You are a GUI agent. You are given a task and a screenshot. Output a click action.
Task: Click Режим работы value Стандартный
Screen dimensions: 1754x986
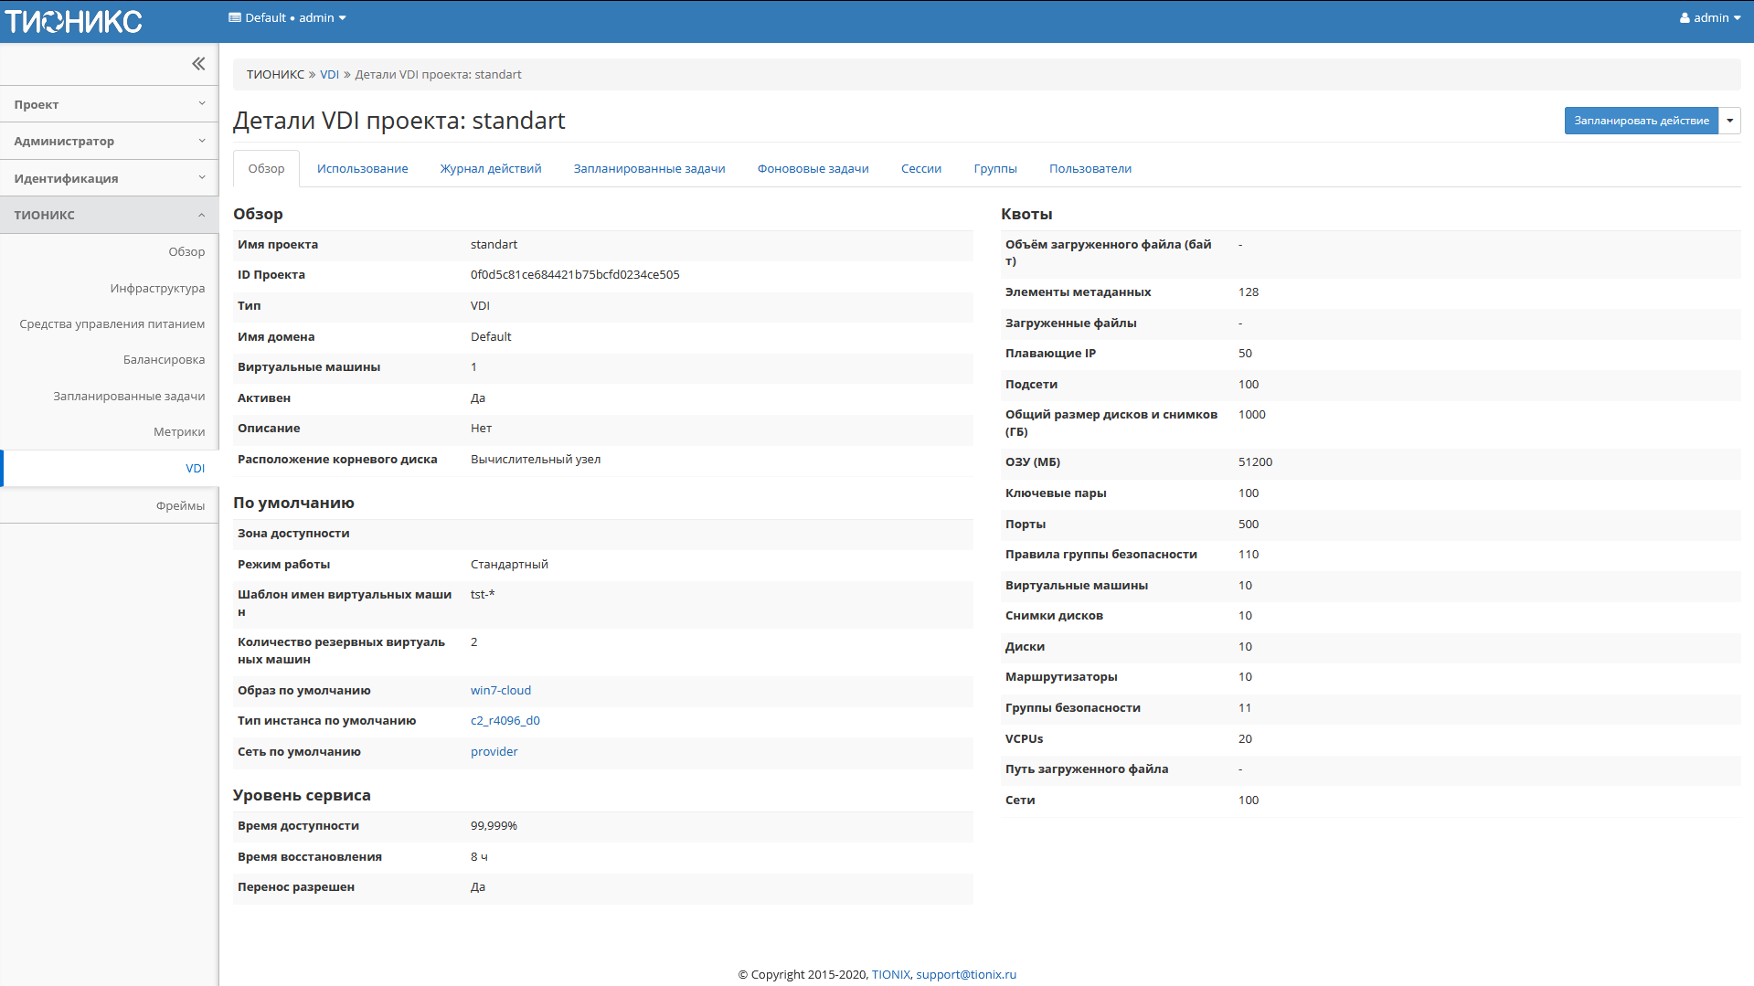coord(509,564)
